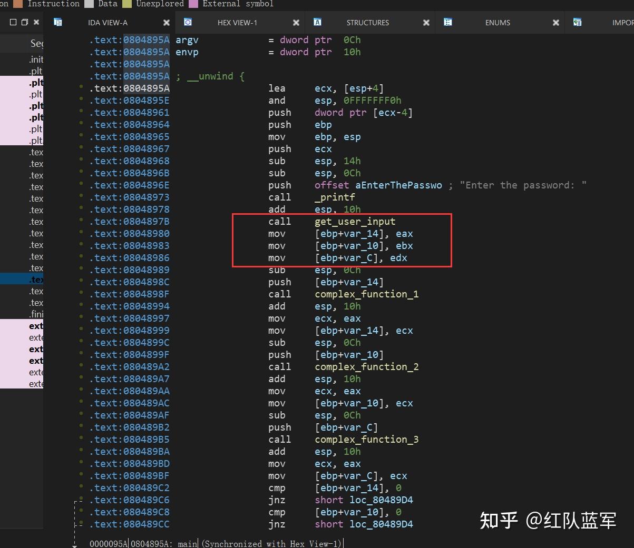Image resolution: width=634 pixels, height=548 pixels.
Task: Select the highlighted blue segment row
Action: (22, 280)
